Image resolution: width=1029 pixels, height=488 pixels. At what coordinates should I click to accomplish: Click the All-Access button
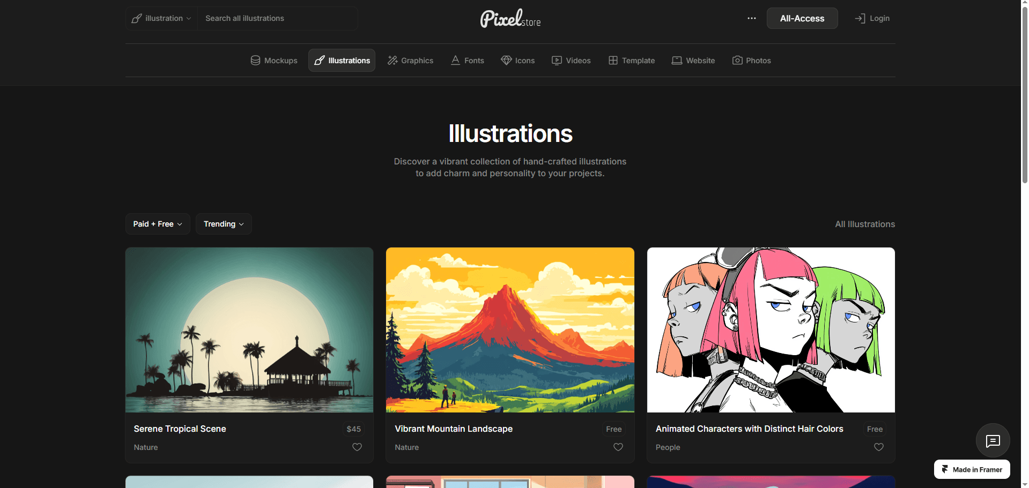(x=802, y=18)
